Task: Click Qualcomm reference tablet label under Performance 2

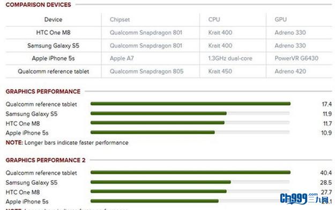Action: 41,173
